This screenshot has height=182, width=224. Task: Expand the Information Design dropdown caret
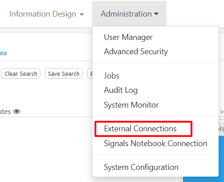[82, 14]
